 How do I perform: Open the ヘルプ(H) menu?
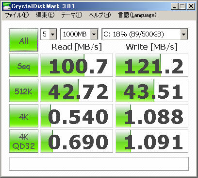coord(100,15)
